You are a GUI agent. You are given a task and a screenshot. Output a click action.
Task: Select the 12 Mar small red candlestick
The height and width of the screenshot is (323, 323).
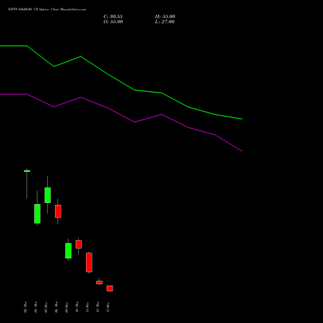99,282
